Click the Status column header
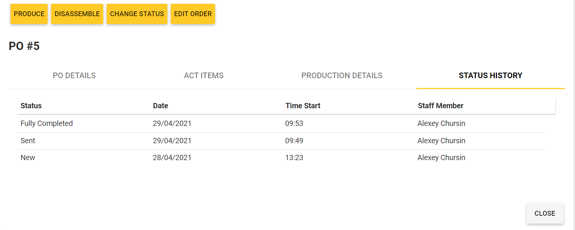Screen dimensions: 575x230 pos(31,106)
